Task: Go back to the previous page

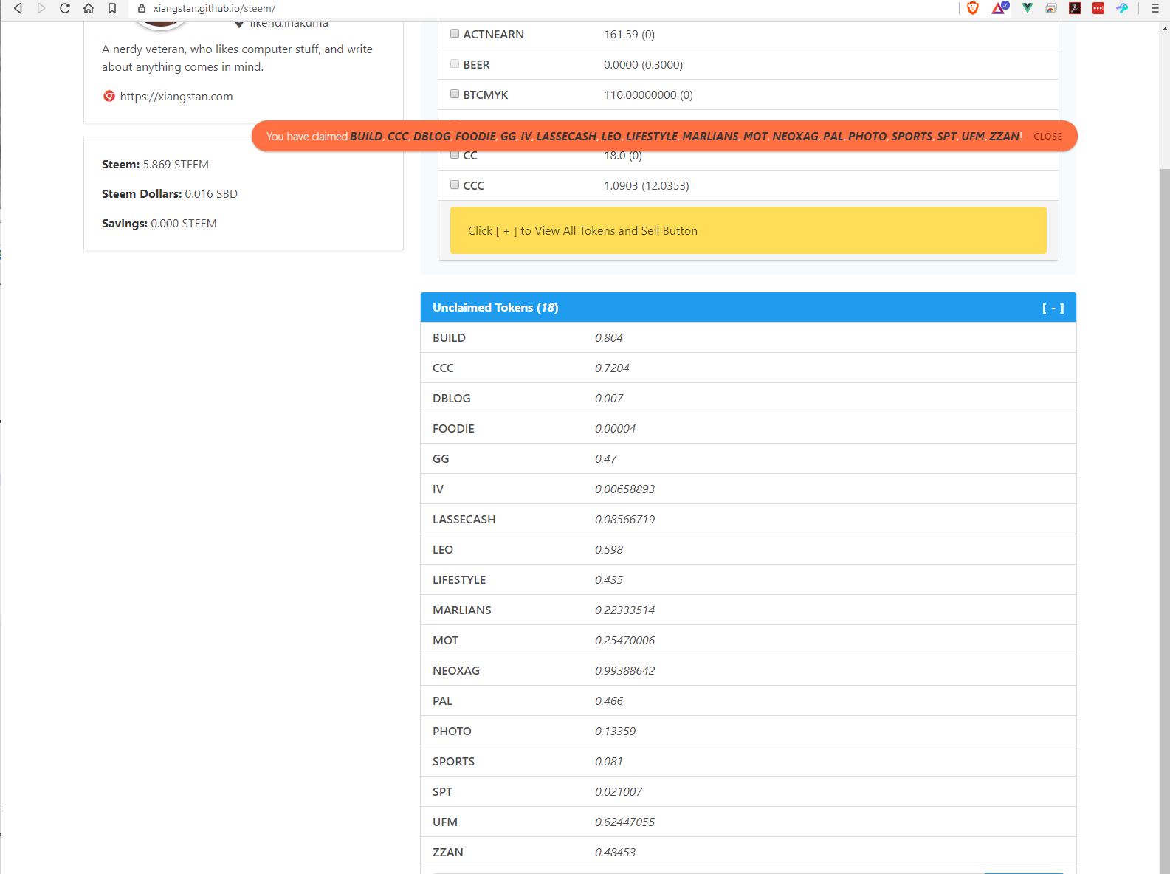Action: tap(18, 8)
